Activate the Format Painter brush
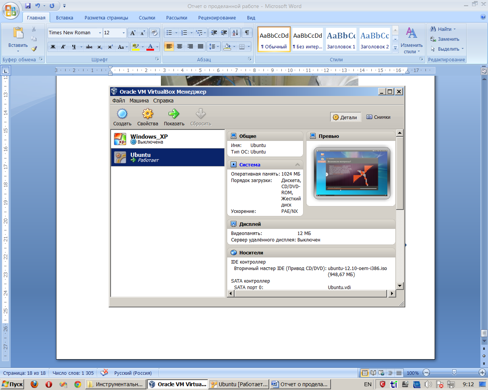 click(34, 49)
